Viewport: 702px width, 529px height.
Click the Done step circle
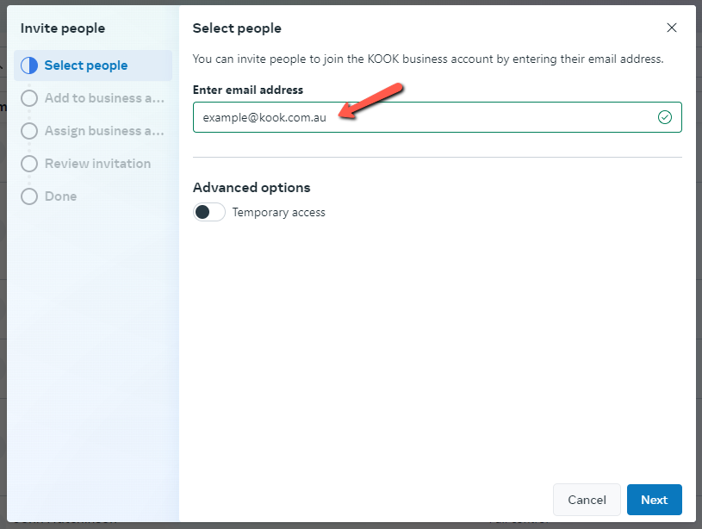coord(28,196)
